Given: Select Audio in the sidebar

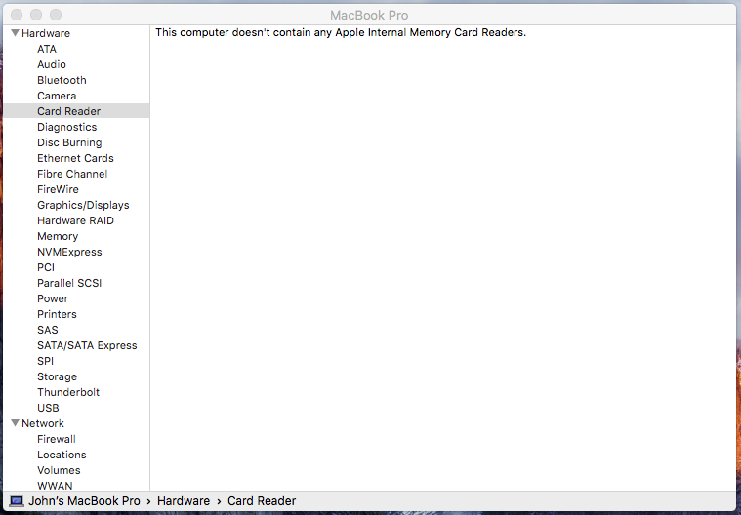Looking at the screenshot, I should [x=52, y=64].
